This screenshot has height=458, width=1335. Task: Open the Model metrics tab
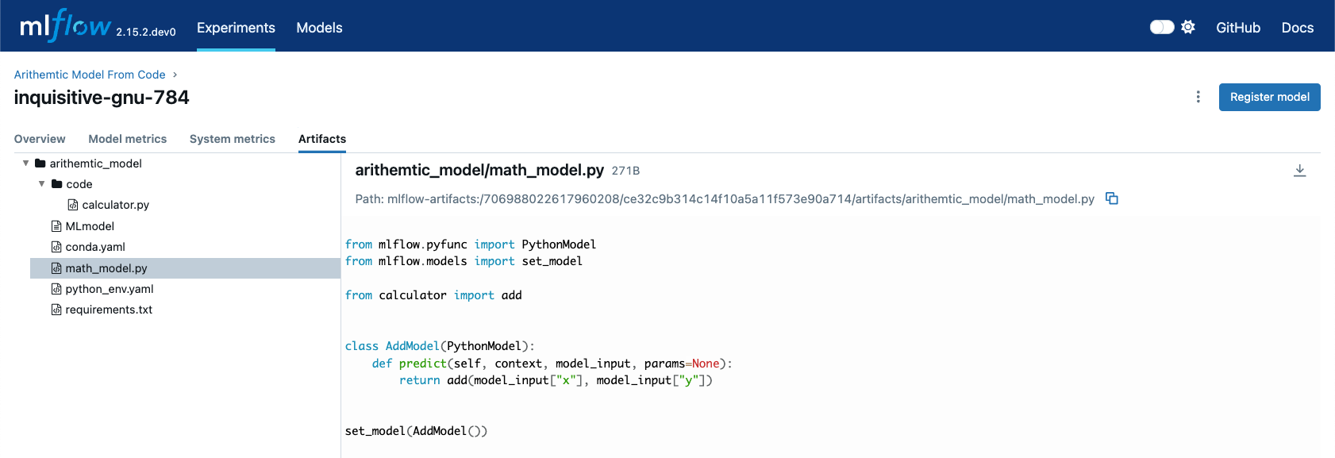[127, 139]
